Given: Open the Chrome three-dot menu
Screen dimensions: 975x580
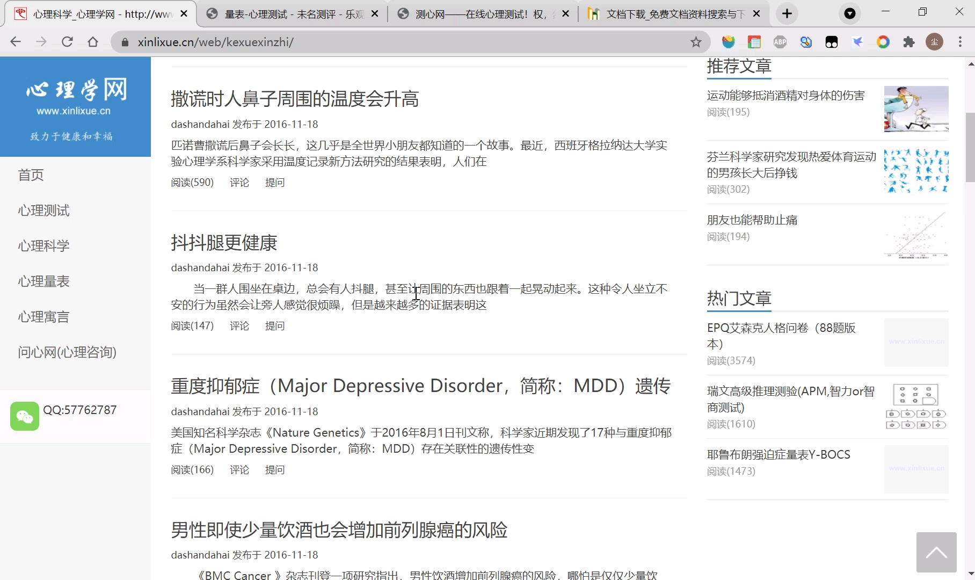Looking at the screenshot, I should tap(961, 42).
